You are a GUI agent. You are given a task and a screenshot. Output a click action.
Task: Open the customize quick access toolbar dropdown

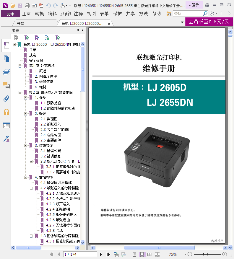click(70, 6)
